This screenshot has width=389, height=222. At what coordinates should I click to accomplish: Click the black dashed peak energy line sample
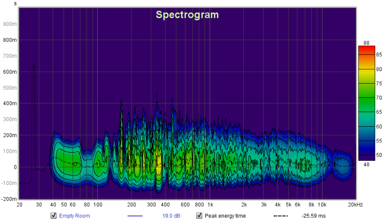click(281, 216)
